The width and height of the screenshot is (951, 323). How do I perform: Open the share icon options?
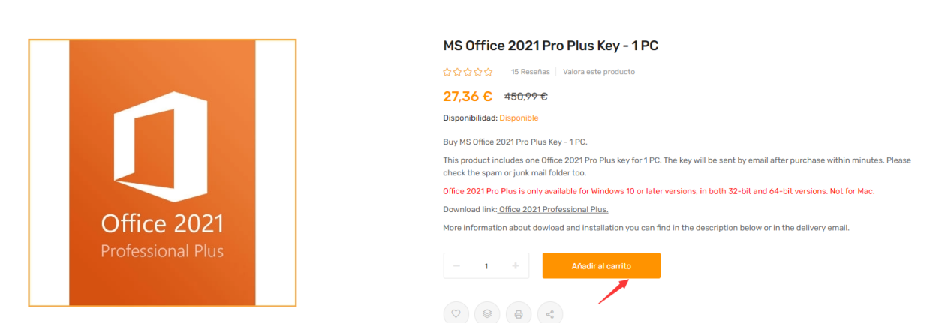click(550, 313)
